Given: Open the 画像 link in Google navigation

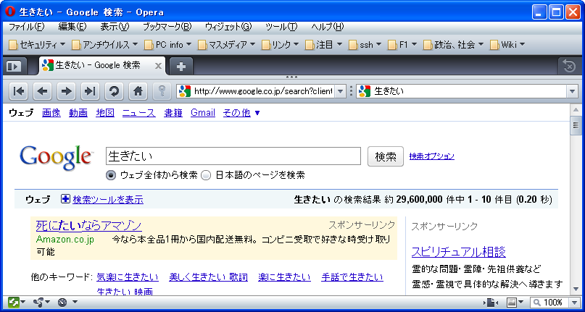Looking at the screenshot, I should [51, 113].
